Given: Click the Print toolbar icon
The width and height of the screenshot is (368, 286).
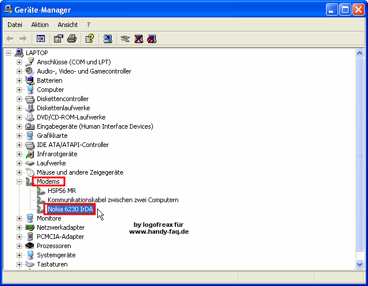Looking at the screenshot, I should pos(72,38).
